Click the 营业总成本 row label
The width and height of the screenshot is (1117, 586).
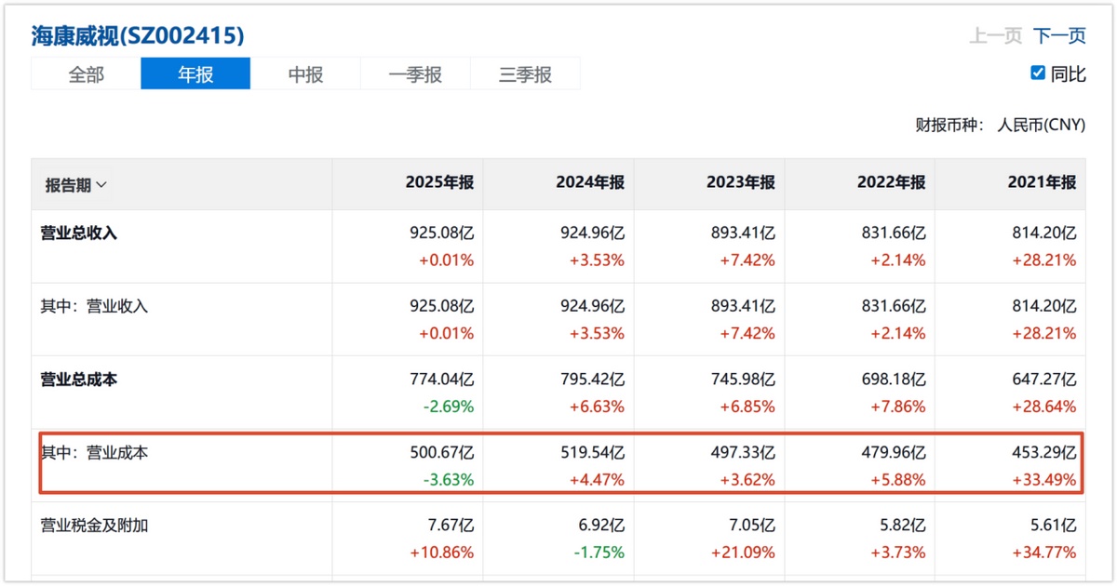79,380
